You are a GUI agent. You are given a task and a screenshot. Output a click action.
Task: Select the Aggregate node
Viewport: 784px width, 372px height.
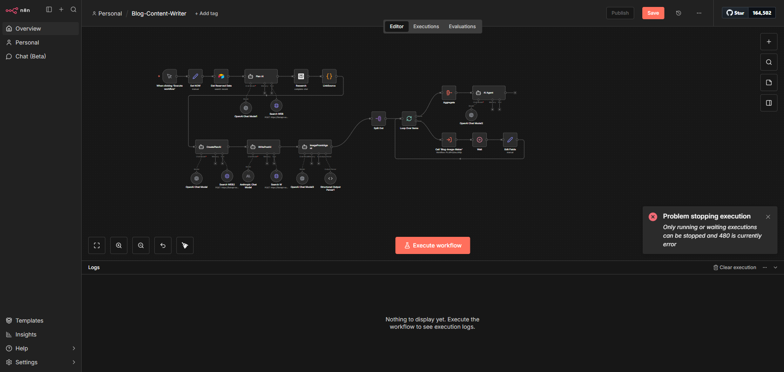click(449, 93)
